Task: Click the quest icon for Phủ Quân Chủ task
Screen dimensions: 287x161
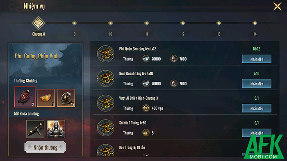Action: pos(106,54)
